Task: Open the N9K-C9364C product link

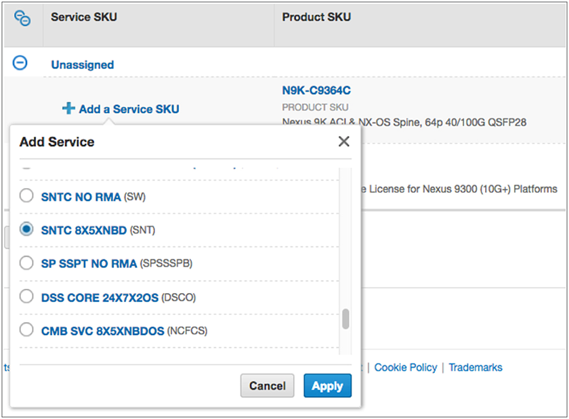Action: [317, 90]
